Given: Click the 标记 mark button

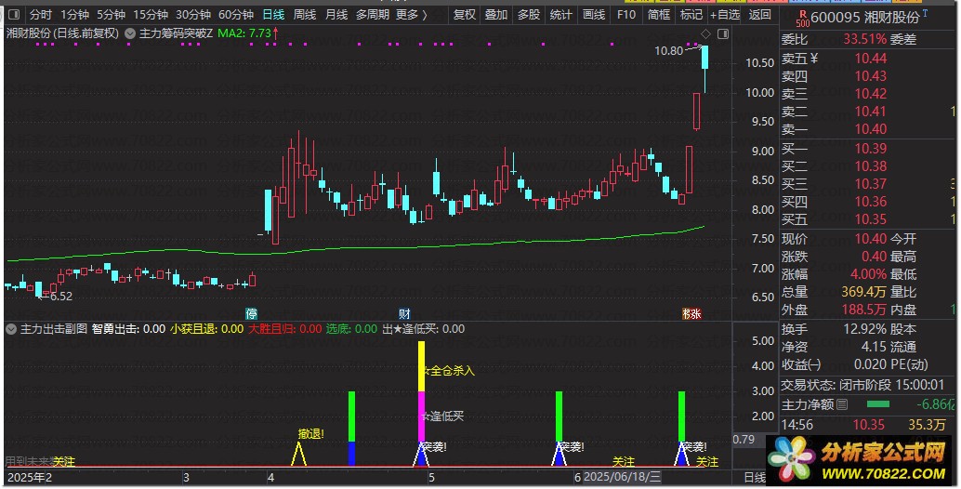Looking at the screenshot, I should (x=691, y=14).
